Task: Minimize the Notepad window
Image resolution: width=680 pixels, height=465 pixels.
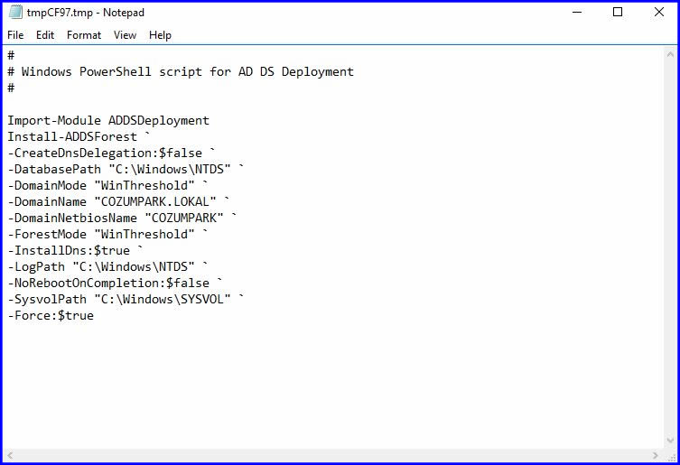Action: click(577, 13)
